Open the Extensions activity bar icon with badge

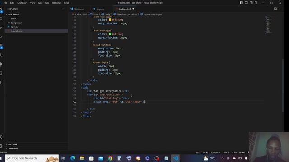[1, 46]
